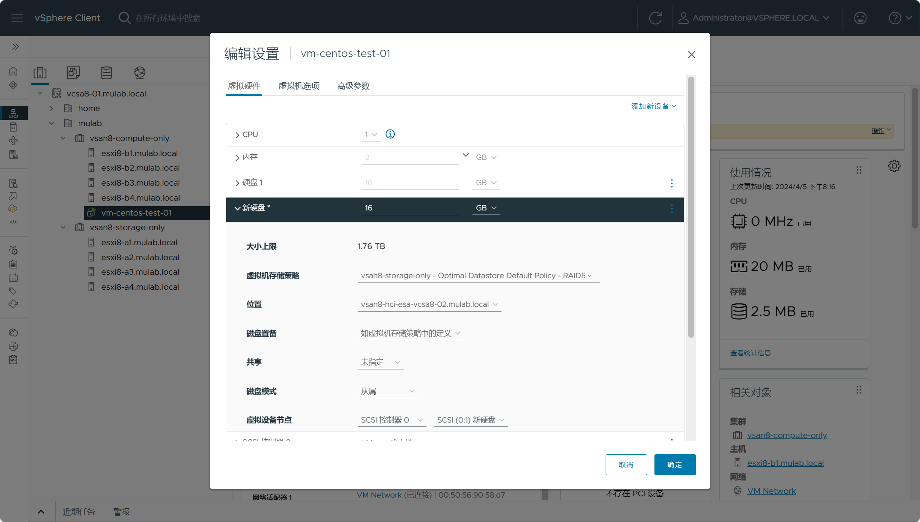Open the user account icon
The height and width of the screenshot is (522, 920).
(683, 18)
